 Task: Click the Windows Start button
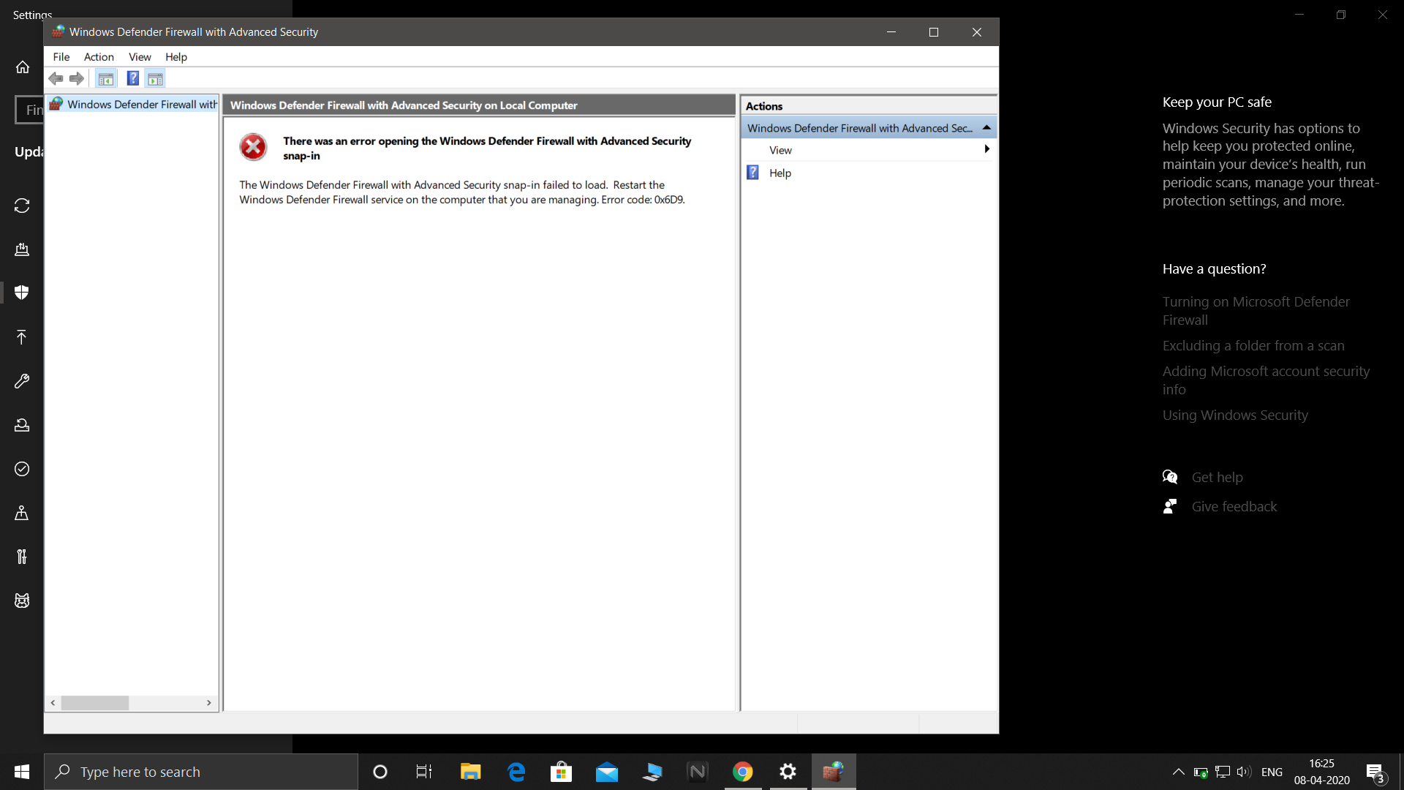[22, 772]
